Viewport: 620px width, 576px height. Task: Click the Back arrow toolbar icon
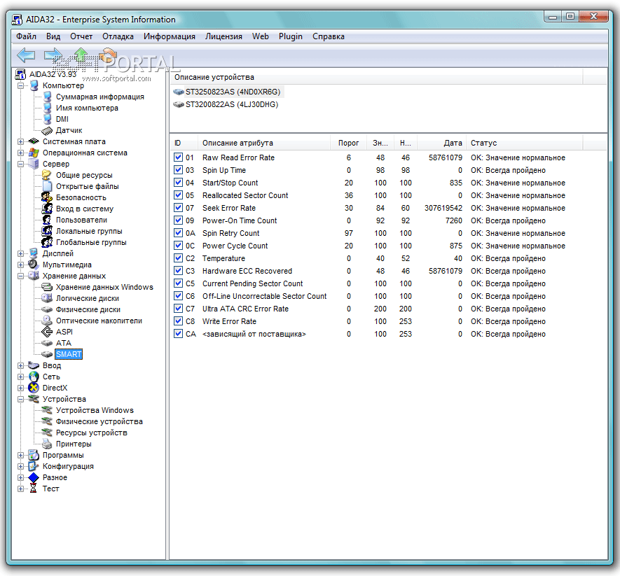26,55
